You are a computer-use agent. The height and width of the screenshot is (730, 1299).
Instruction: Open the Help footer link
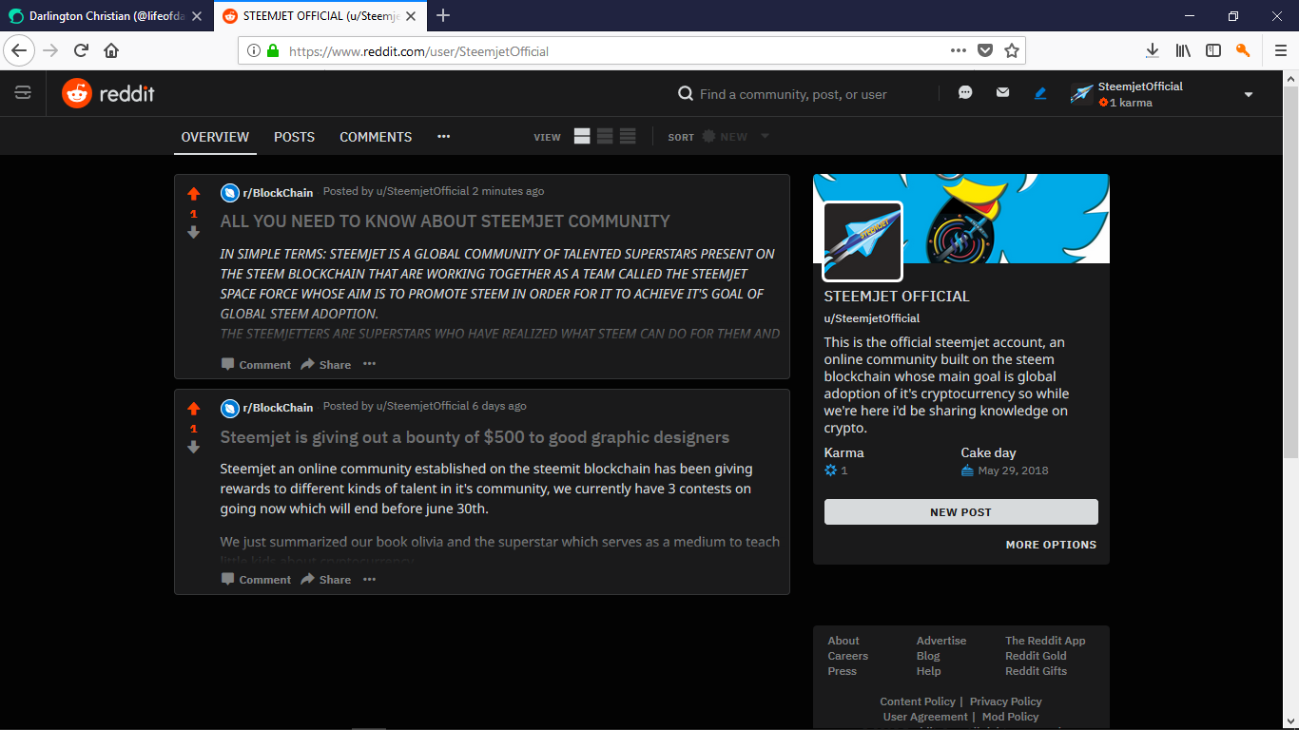(x=928, y=671)
